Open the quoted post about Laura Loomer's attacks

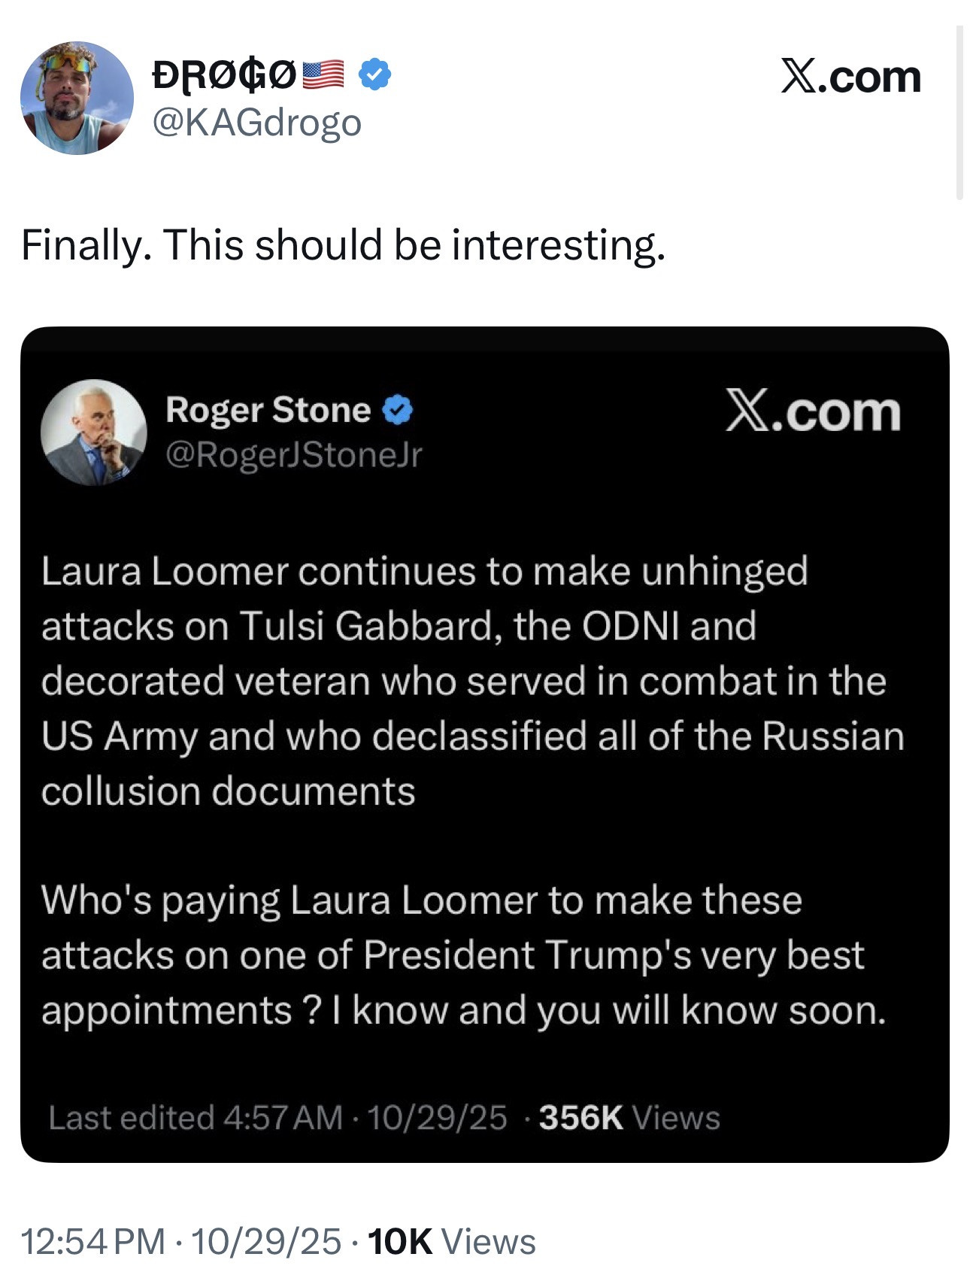(x=472, y=681)
